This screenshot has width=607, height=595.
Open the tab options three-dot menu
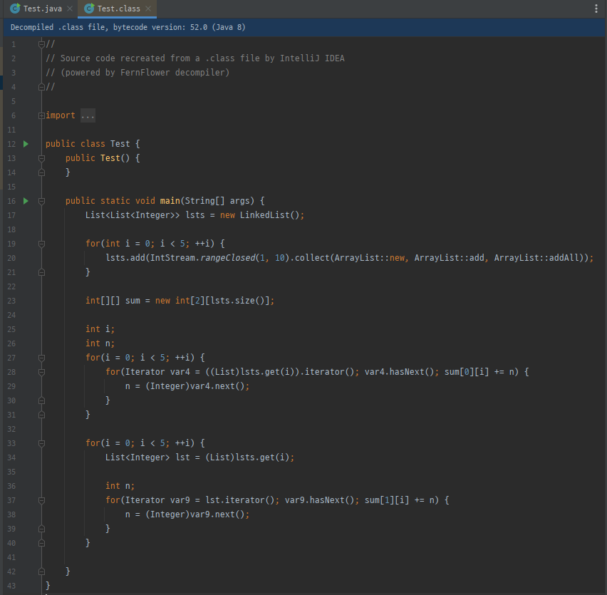[596, 9]
